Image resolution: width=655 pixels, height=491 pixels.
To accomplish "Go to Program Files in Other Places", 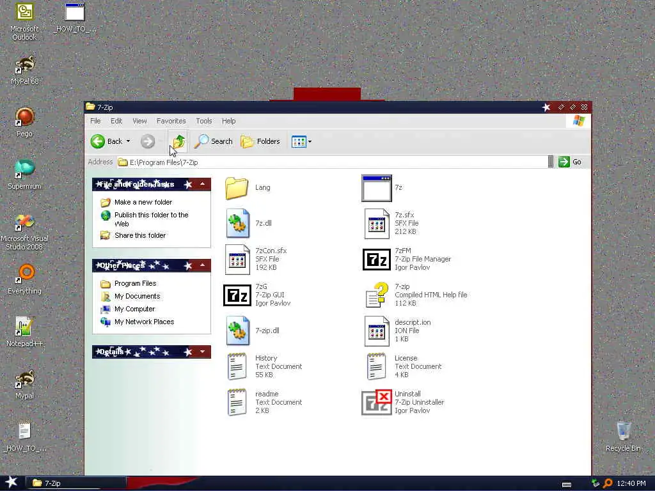I will point(136,283).
